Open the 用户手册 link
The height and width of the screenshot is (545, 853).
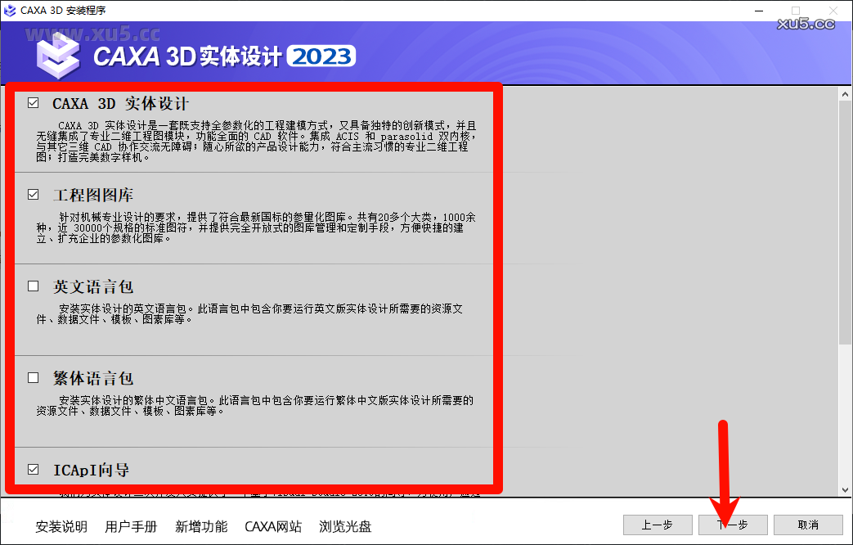click(x=131, y=528)
